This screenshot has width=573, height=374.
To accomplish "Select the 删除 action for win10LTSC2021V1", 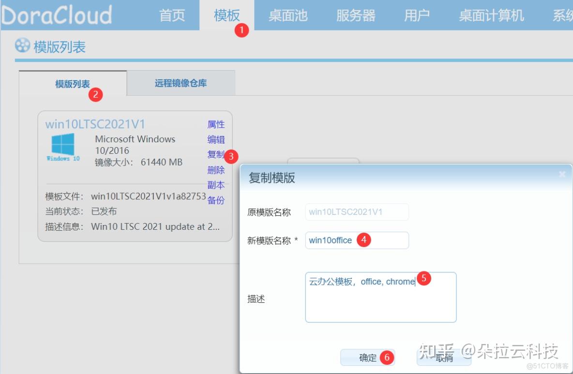I will coord(216,170).
